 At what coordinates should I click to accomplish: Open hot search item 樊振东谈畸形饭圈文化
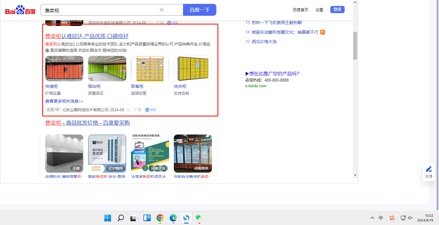[x=285, y=32]
